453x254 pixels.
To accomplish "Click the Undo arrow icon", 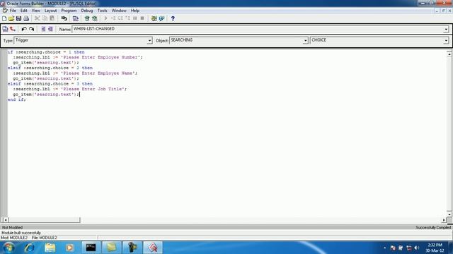I will coord(24,29).
